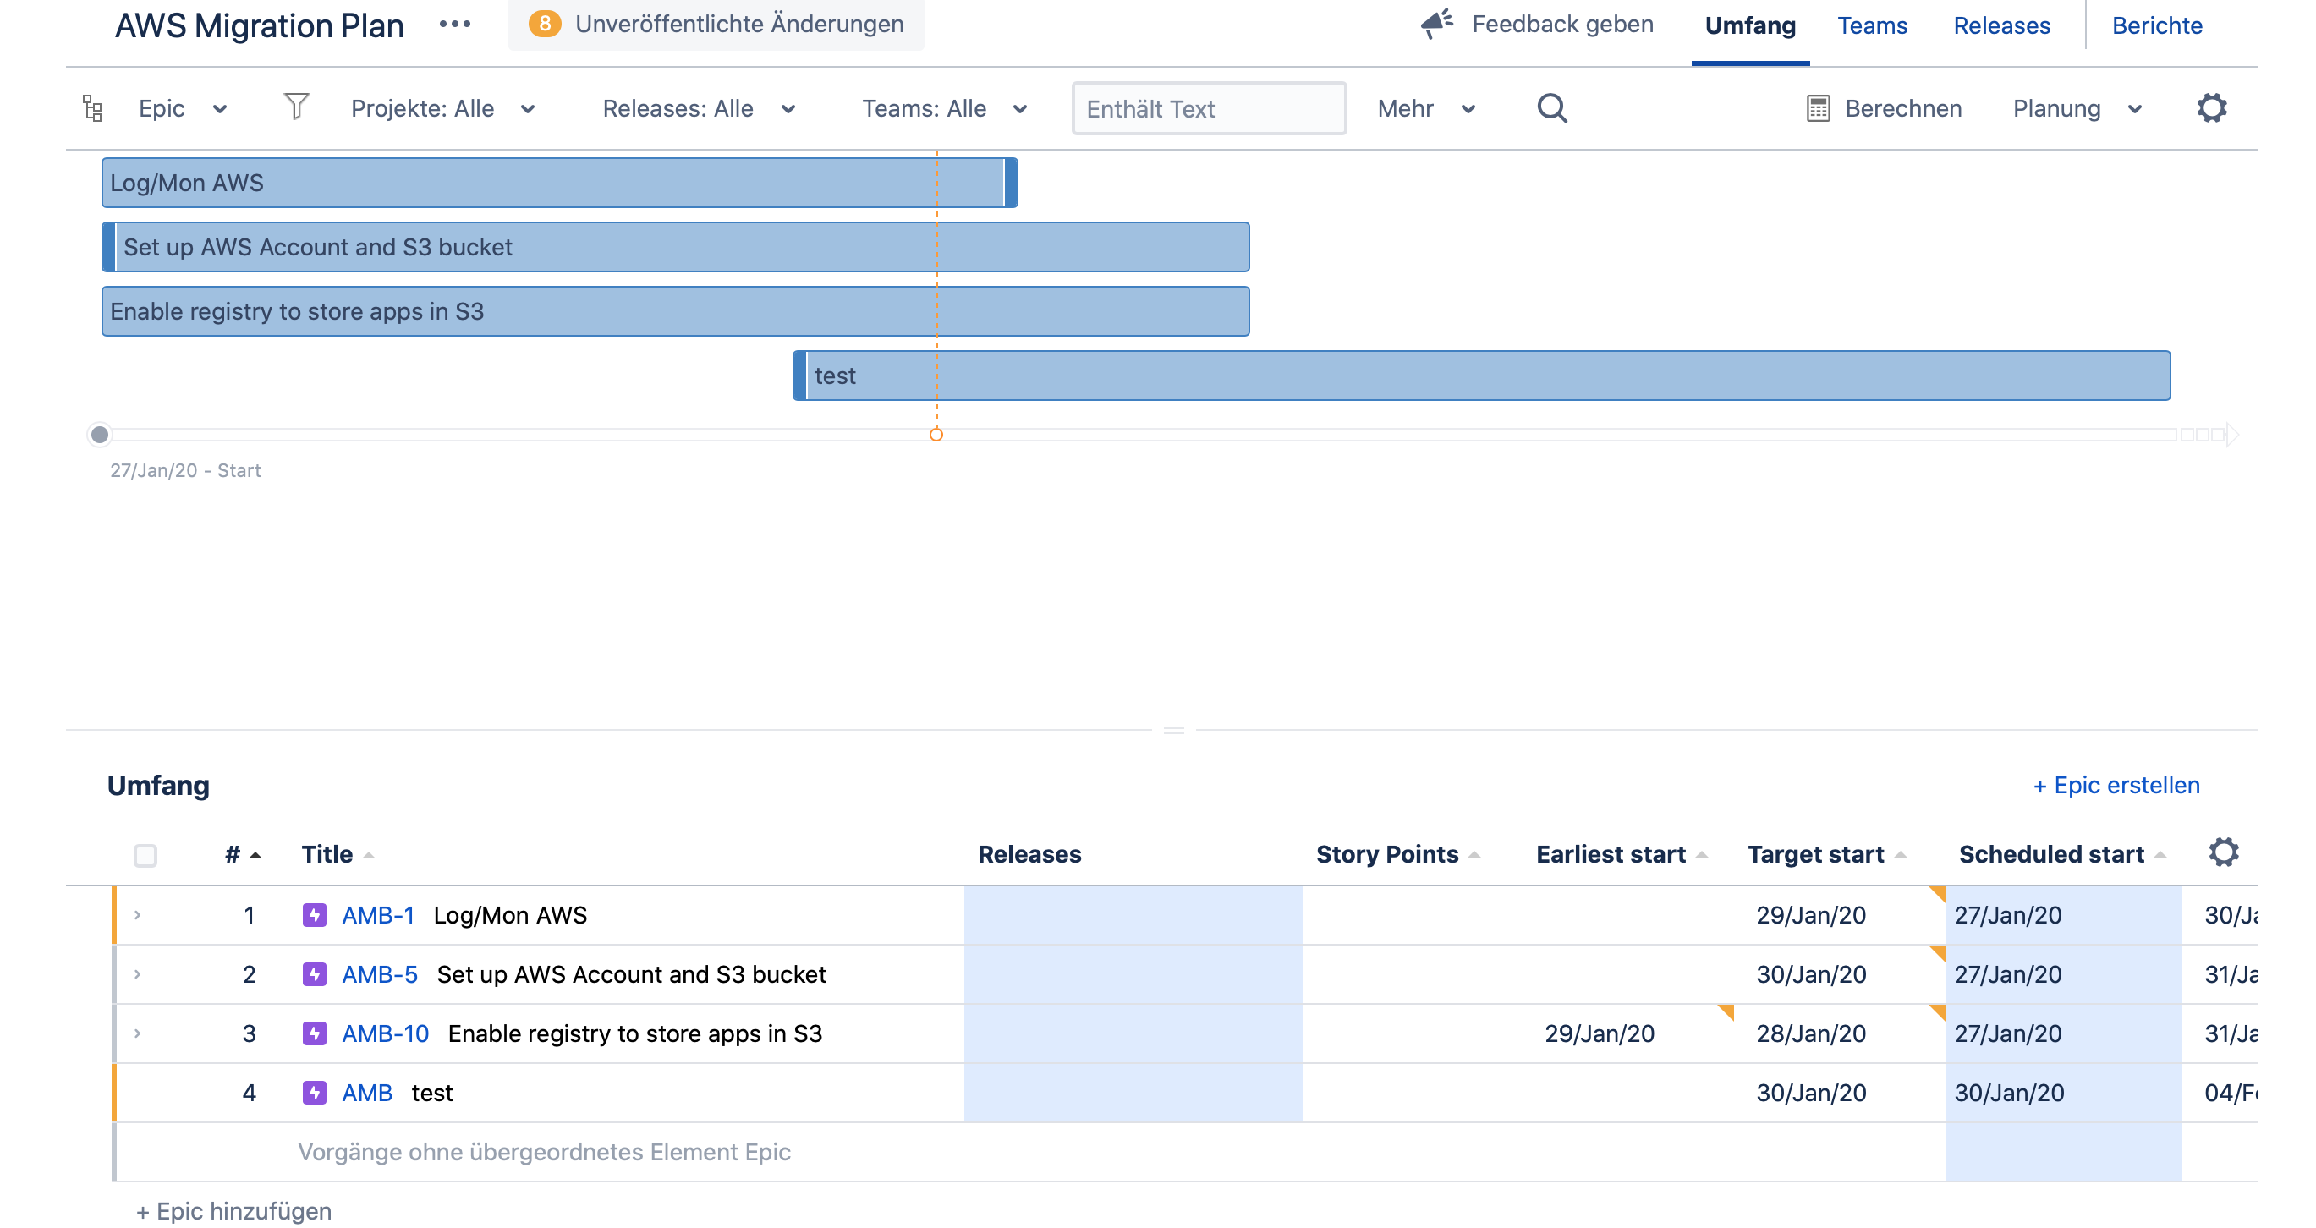The image size is (2316, 1228).
Task: Open the table column settings gear
Action: click(2224, 852)
